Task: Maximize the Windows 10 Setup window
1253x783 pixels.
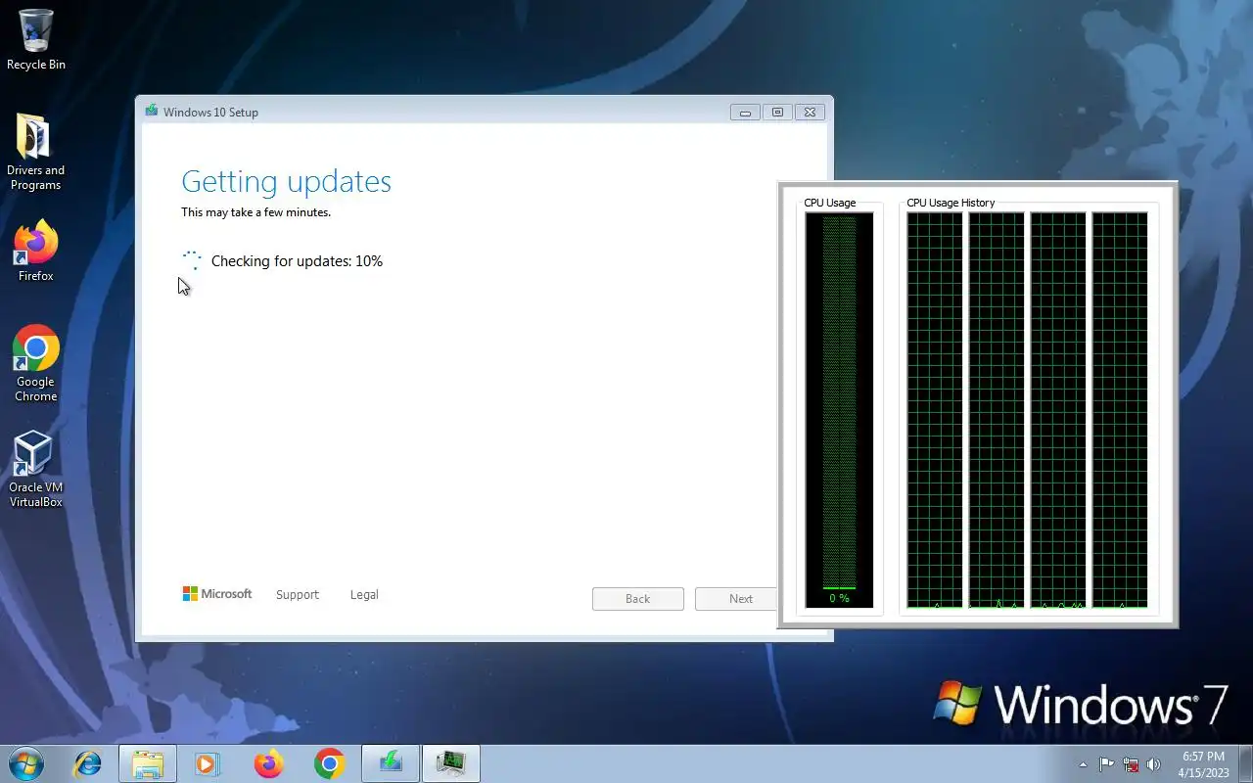Action: click(777, 112)
